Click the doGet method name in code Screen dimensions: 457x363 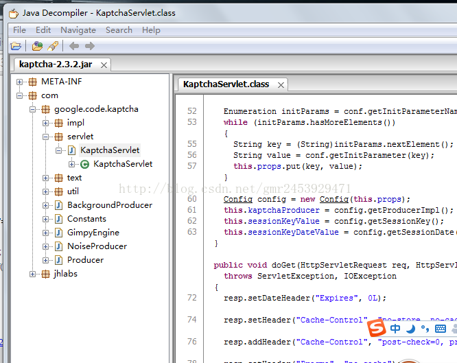[283, 265]
